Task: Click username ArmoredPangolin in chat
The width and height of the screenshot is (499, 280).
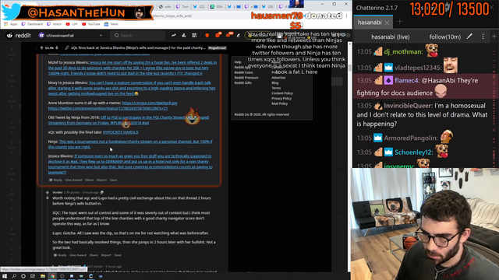Action: click(x=411, y=138)
